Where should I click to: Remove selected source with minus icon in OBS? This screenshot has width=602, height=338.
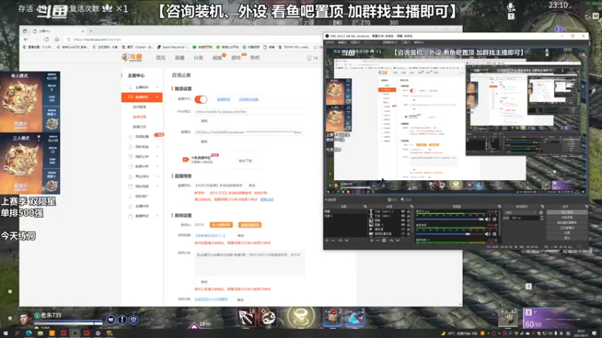(x=378, y=240)
